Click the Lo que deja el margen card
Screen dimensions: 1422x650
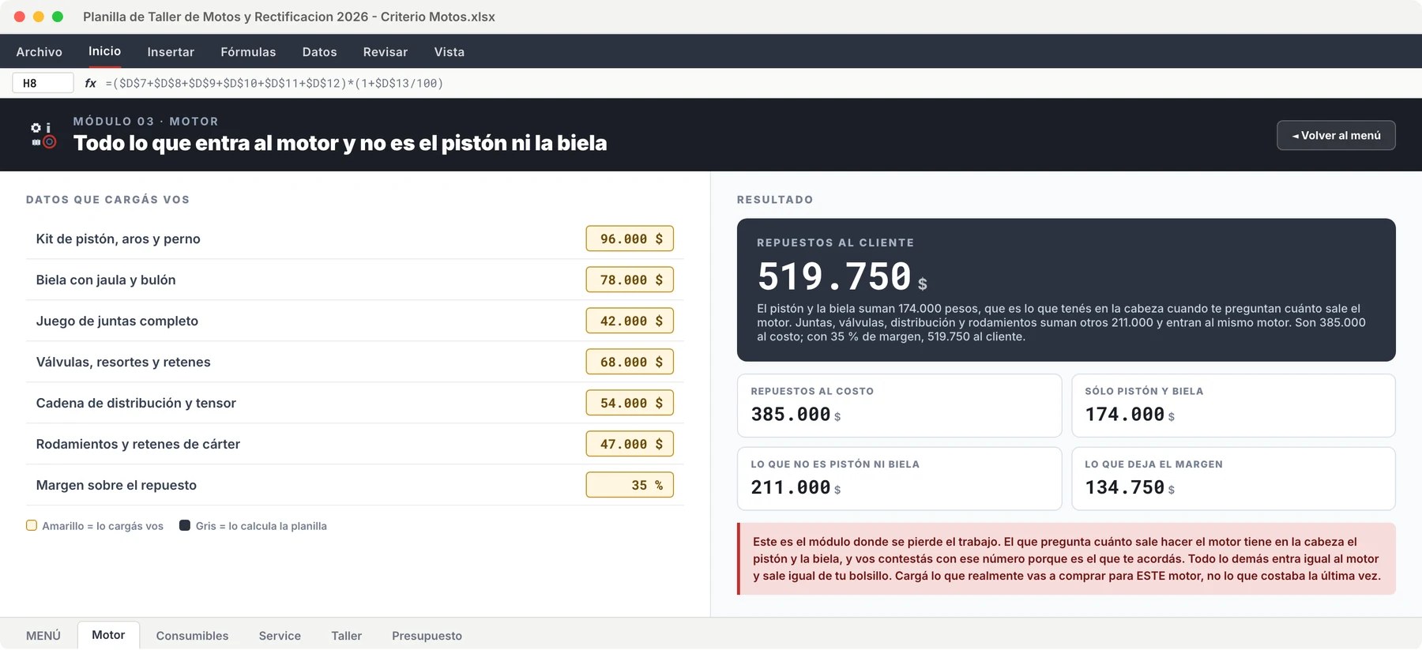point(1233,479)
